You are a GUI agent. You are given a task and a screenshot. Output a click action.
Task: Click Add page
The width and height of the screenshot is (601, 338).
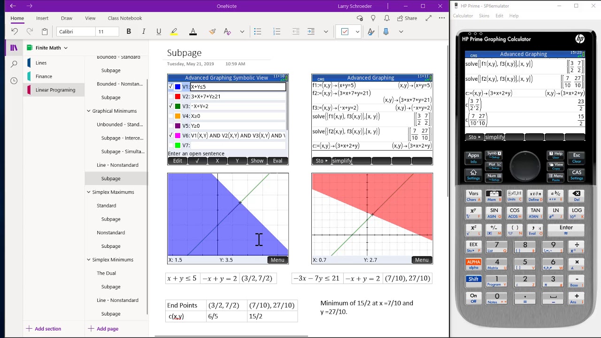(103, 329)
